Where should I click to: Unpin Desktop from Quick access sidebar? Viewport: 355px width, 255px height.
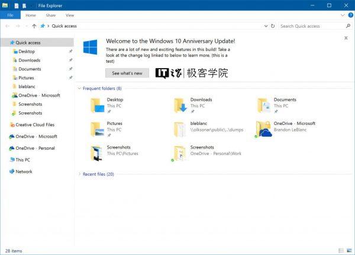point(70,51)
